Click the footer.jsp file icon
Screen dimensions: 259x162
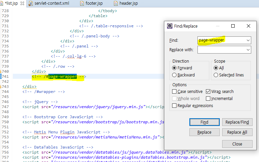(82, 3)
